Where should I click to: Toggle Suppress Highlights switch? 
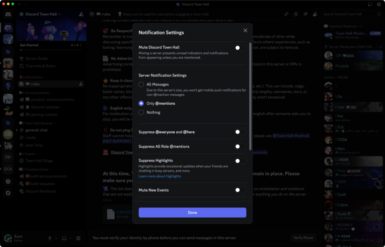[240, 161]
